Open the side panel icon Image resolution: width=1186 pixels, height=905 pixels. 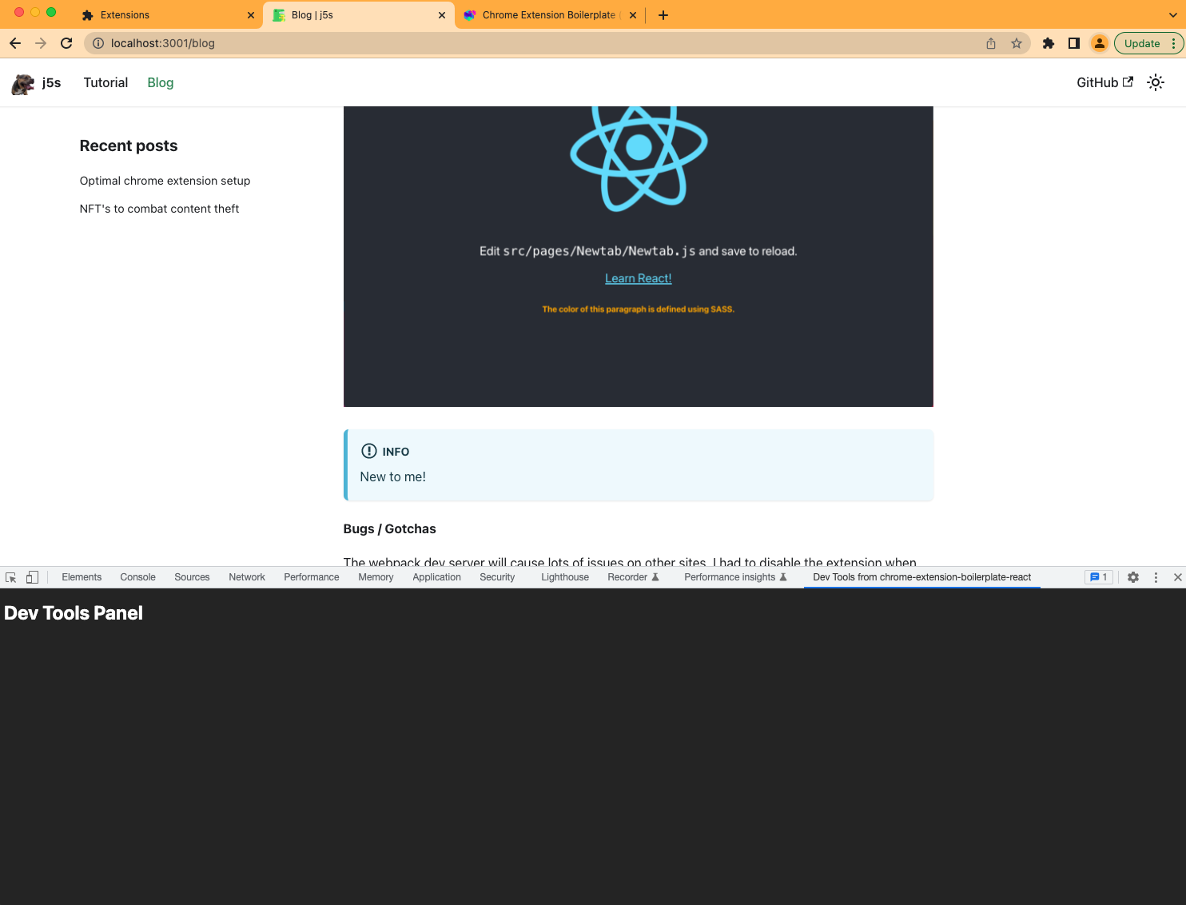[1074, 43]
